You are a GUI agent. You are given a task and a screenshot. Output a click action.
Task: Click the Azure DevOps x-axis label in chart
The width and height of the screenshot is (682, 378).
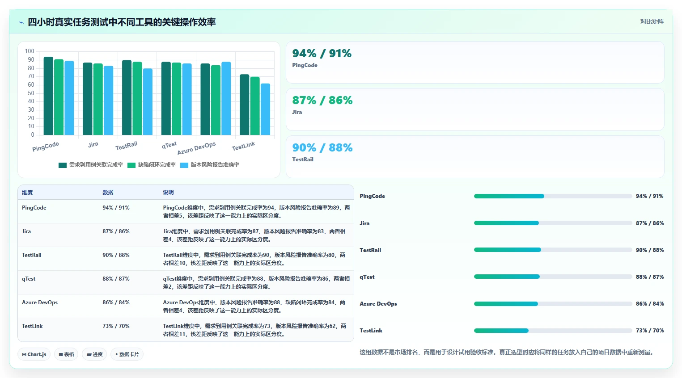coord(196,148)
